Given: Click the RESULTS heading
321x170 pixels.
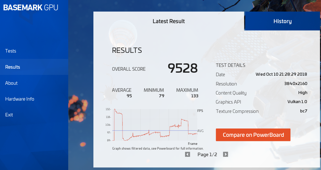Looking at the screenshot, I should pos(127,50).
